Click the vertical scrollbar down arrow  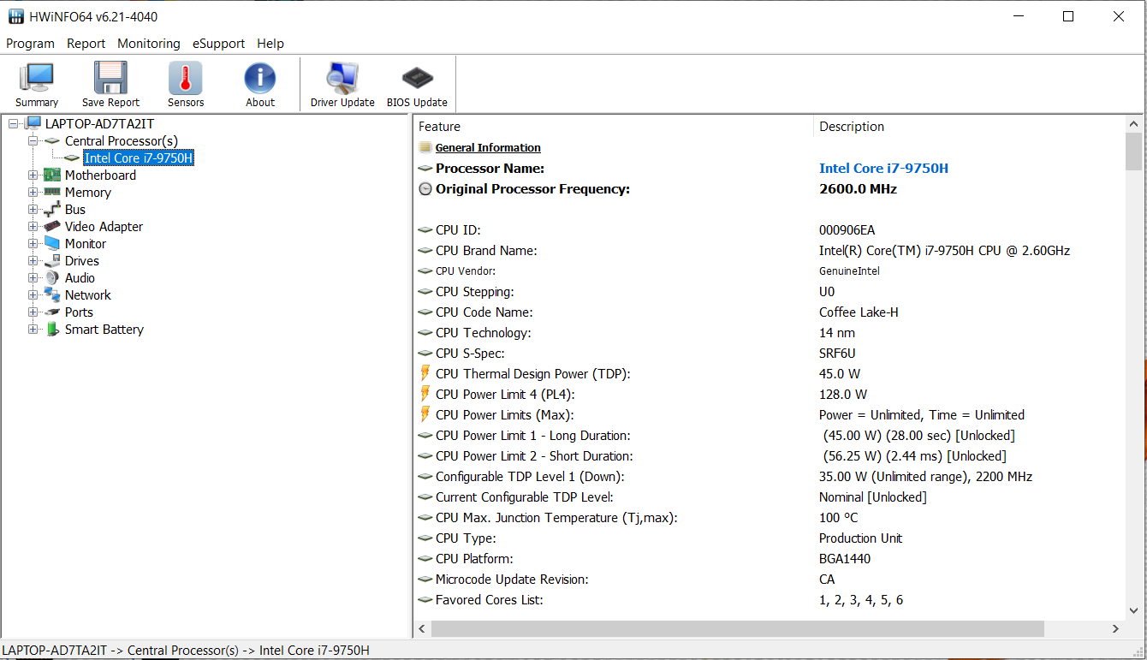pyautogui.click(x=1133, y=612)
